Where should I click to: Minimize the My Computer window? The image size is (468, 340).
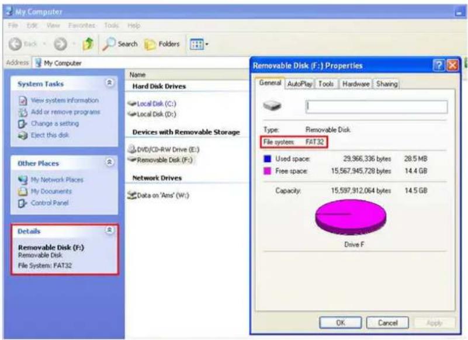[459, 12]
